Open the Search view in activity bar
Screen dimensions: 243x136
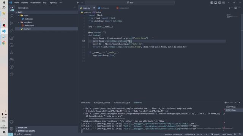pyautogui.click(x=11, y=16)
